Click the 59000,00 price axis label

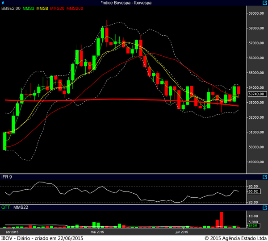[256, 13]
